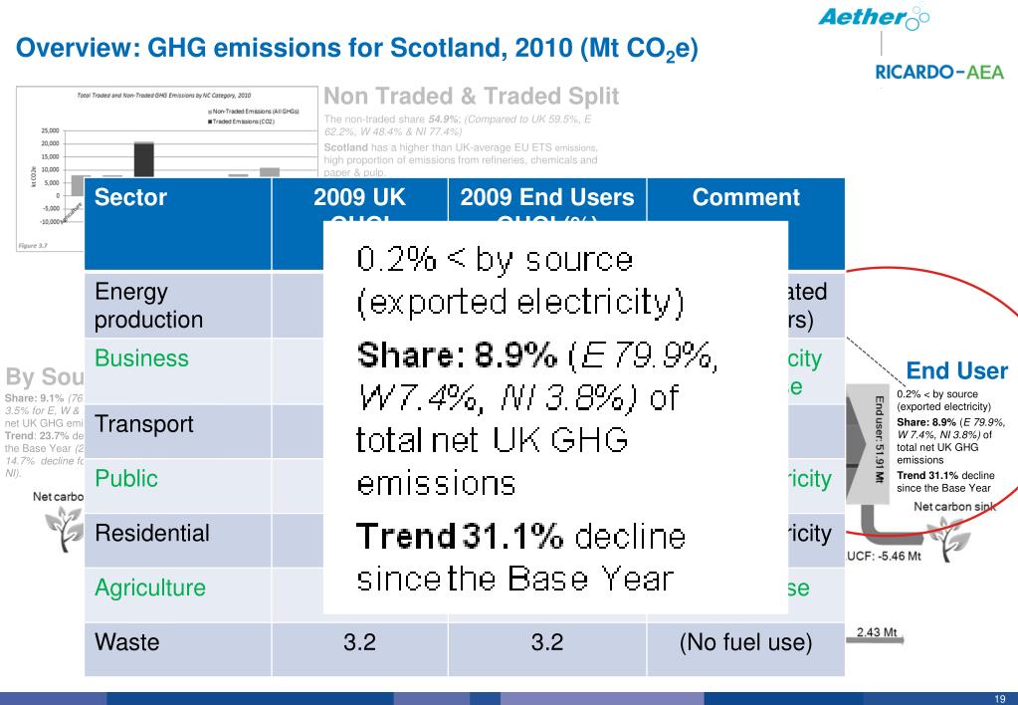1018x705 pixels.
Task: Click the Residential row label
Action: pos(152,534)
